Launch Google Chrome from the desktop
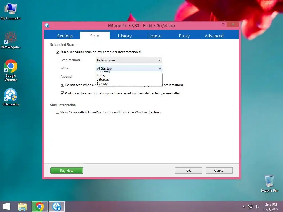 coord(11,70)
